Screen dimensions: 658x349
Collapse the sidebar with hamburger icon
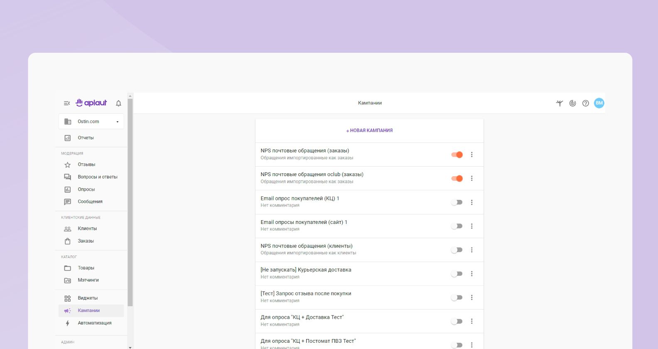pos(66,103)
